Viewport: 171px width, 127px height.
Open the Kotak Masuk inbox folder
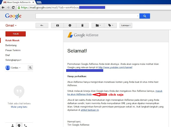[x=12, y=40]
